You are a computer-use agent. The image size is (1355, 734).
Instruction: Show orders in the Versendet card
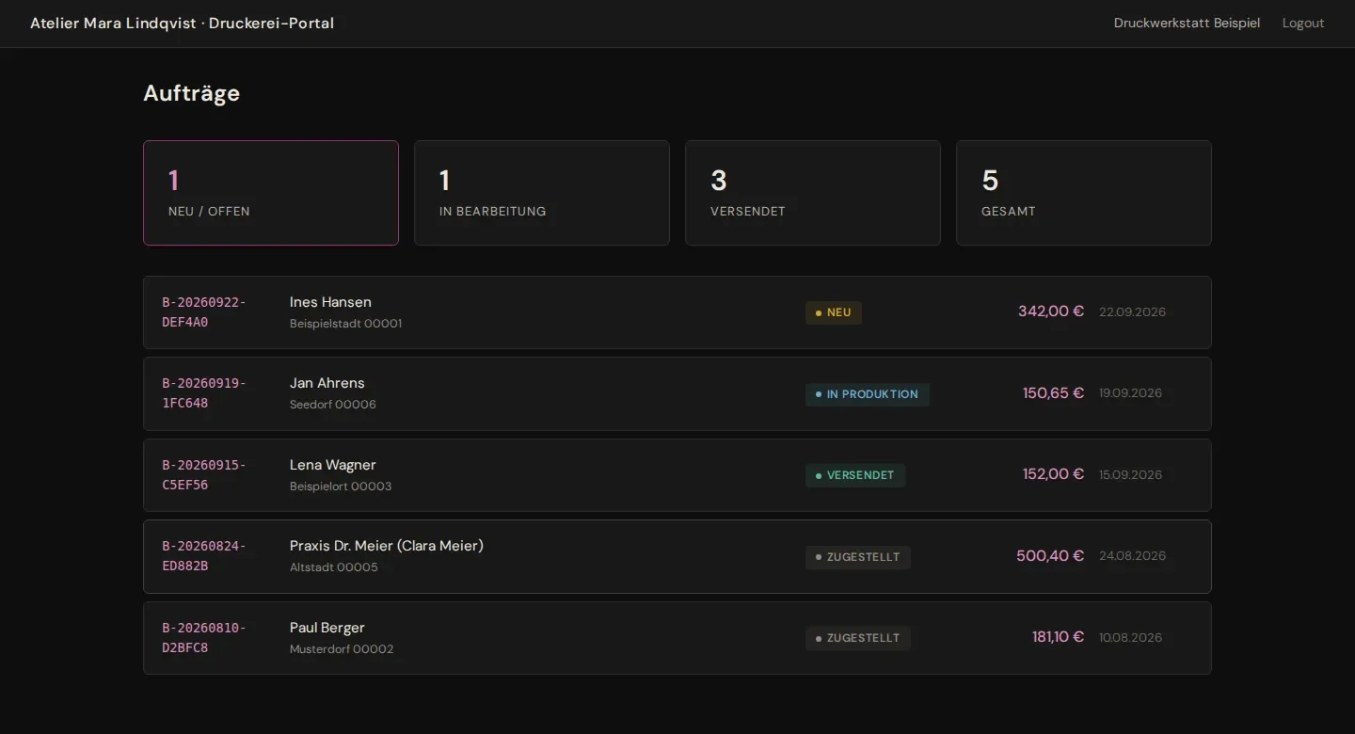click(813, 193)
